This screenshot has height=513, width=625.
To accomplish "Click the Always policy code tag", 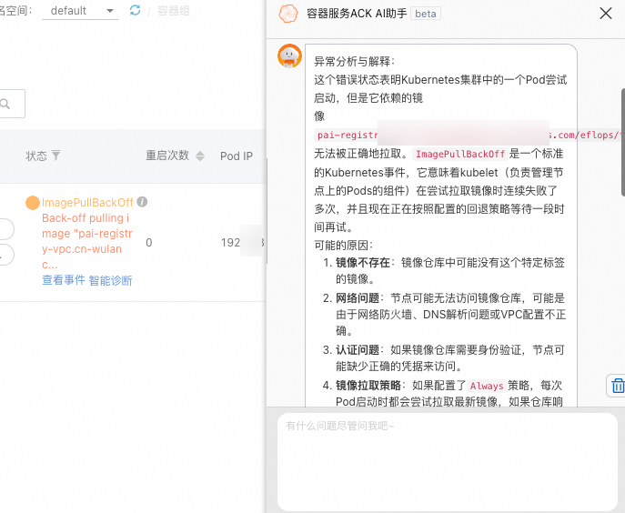I will coord(487,386).
